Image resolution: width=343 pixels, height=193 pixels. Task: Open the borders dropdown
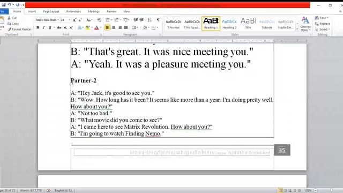click(157, 27)
